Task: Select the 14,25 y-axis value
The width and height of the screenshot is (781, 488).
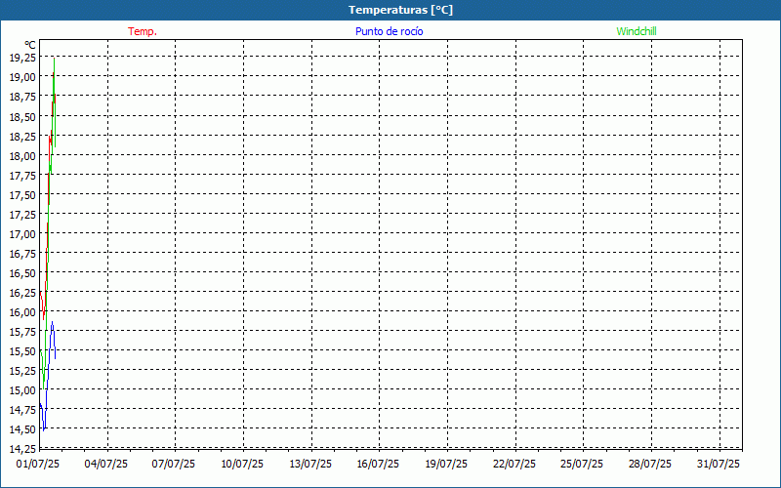Action: click(x=22, y=449)
